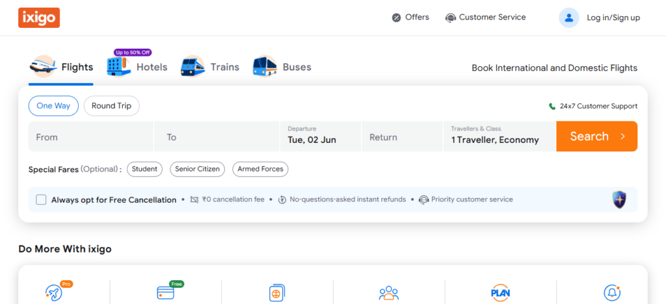Click the 'Special Fares (Optional)' label

(x=75, y=169)
